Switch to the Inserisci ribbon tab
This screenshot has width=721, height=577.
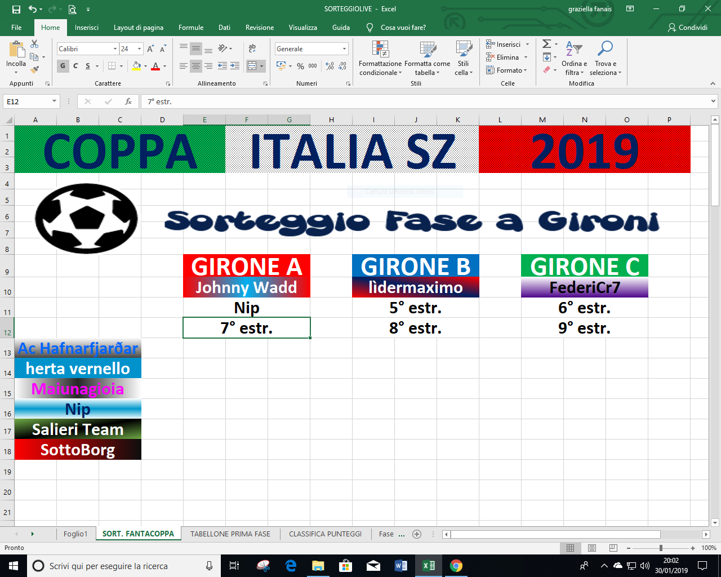[x=87, y=28]
